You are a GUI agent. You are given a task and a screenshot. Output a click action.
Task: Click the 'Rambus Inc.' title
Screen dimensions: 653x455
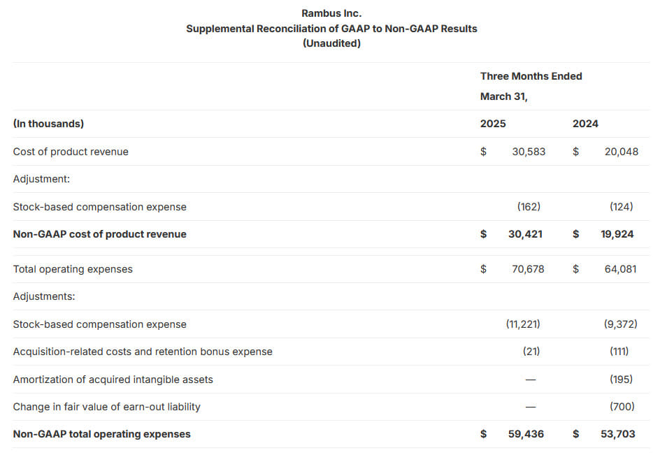click(x=331, y=13)
